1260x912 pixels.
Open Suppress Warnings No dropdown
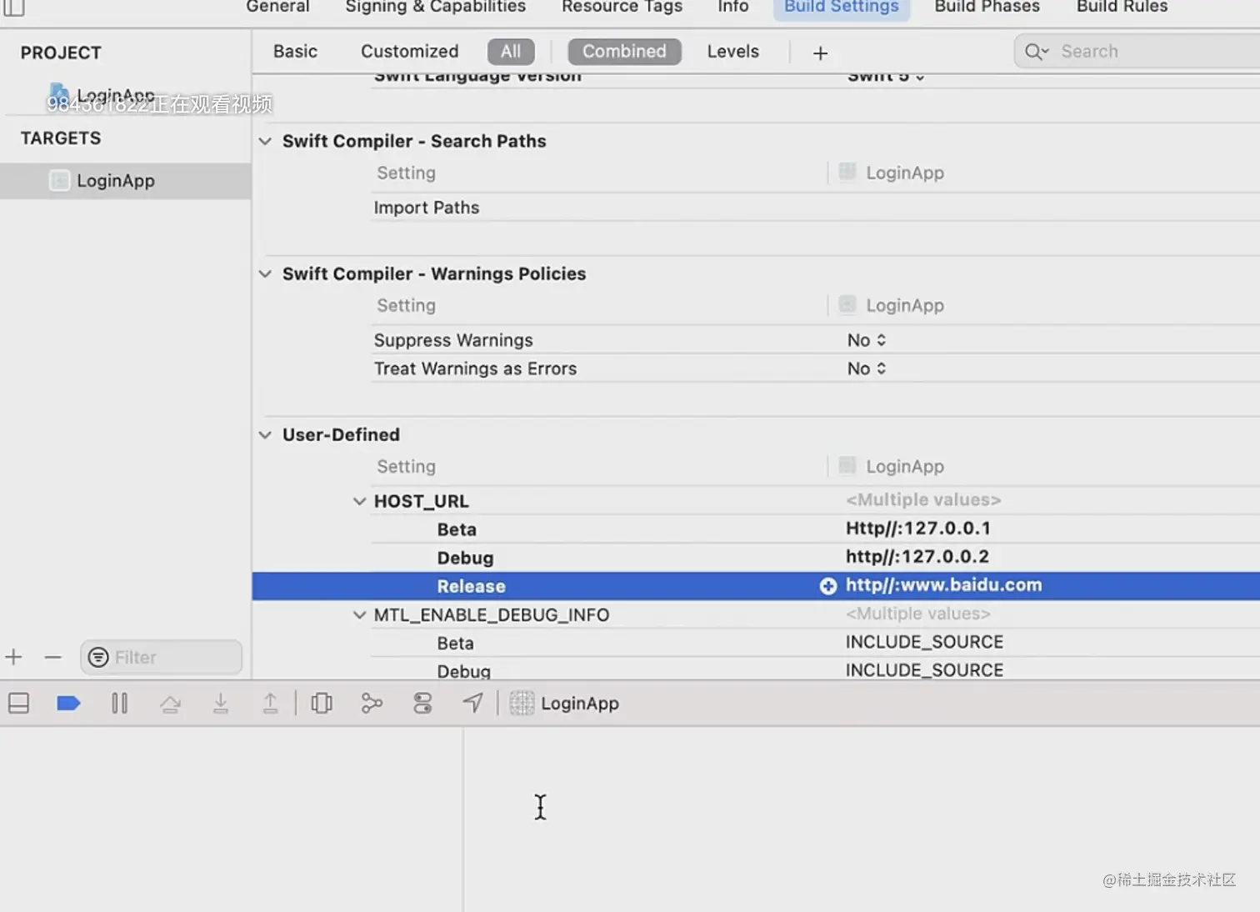tap(867, 340)
